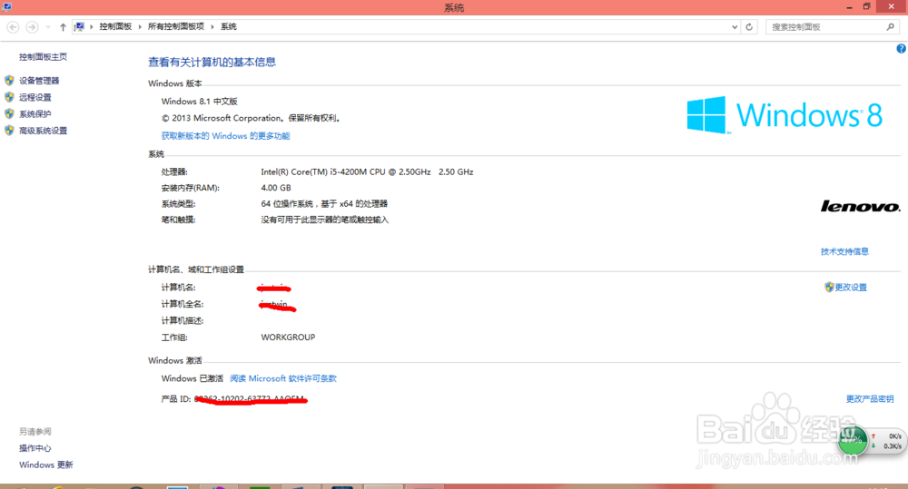Open Help with the blue question mark

click(901, 49)
